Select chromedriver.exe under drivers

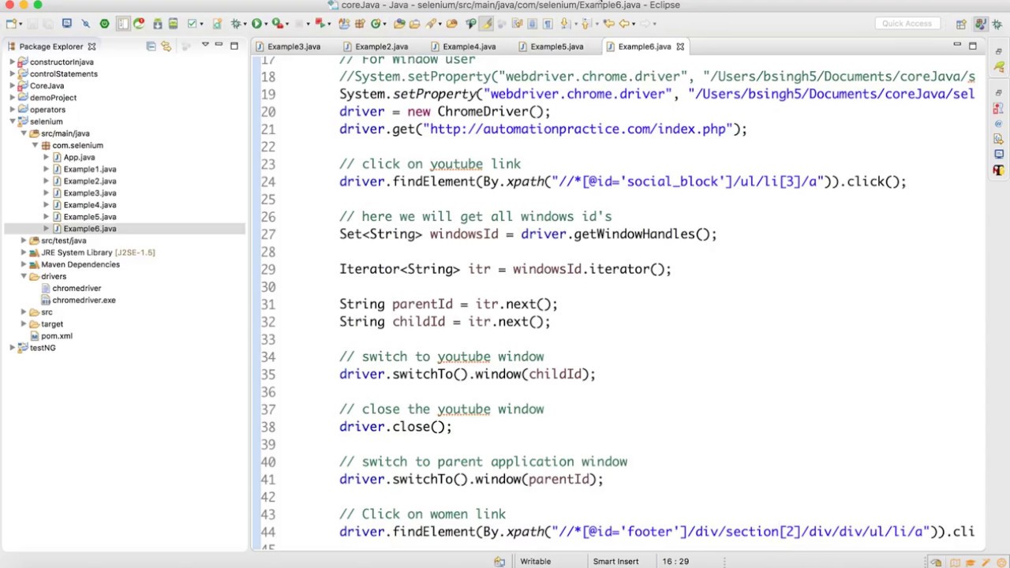84,300
